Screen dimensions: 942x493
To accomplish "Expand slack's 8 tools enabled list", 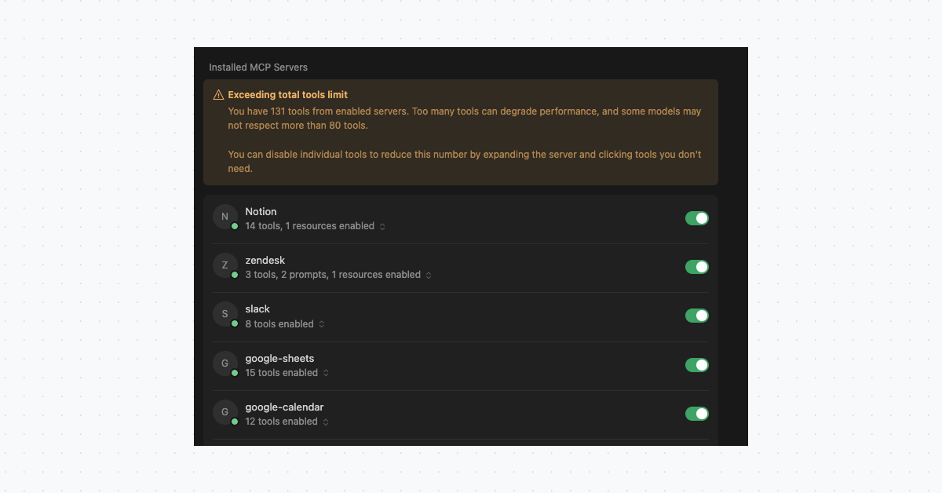I will pos(322,324).
